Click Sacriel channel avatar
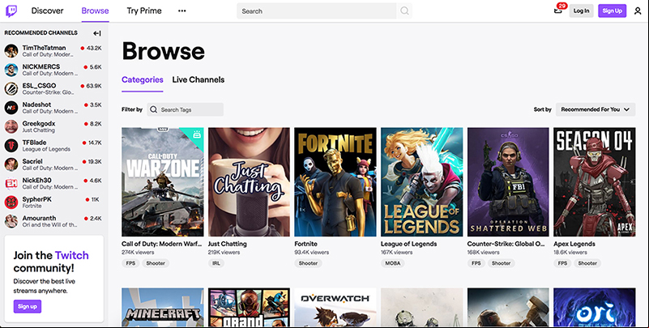Screen dimensions: 649x328 (x=11, y=164)
